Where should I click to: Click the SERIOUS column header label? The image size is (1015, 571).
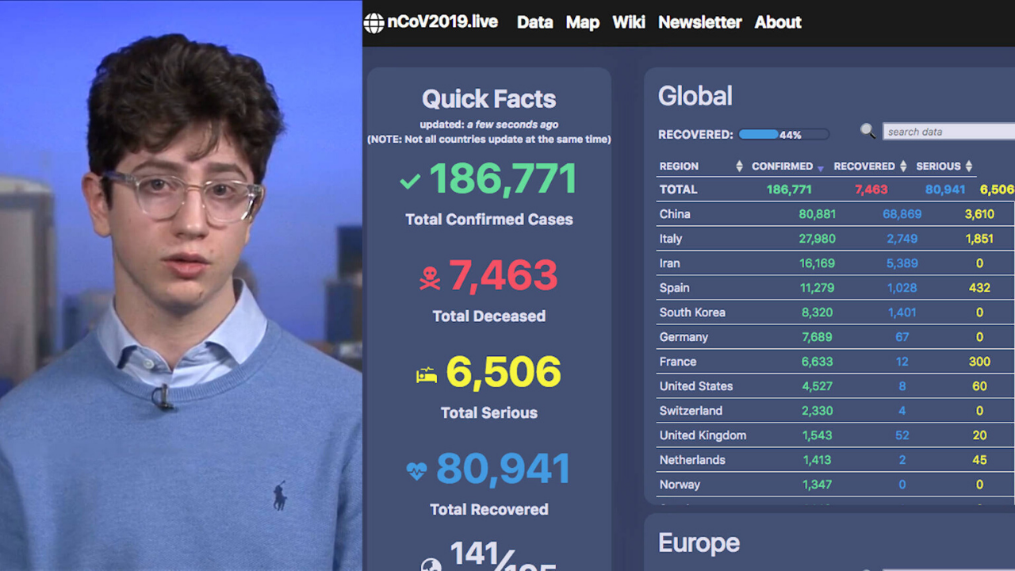tap(938, 167)
